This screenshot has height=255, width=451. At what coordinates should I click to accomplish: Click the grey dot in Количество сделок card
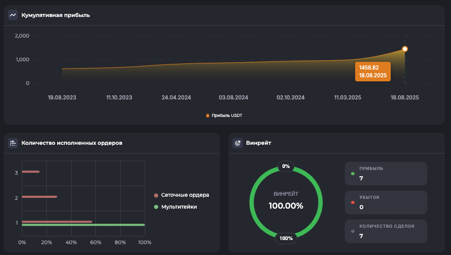353,231
